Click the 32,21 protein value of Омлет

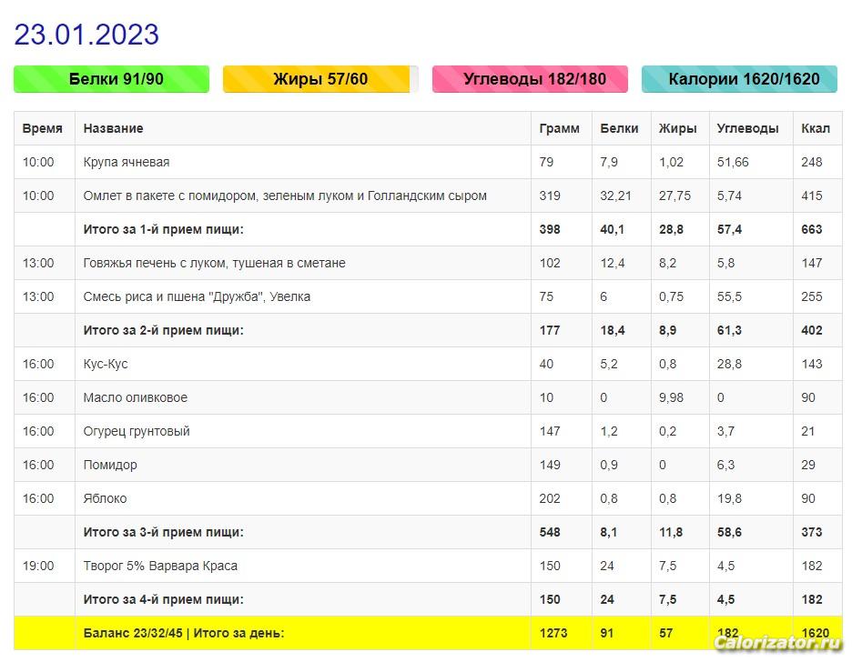coord(615,196)
